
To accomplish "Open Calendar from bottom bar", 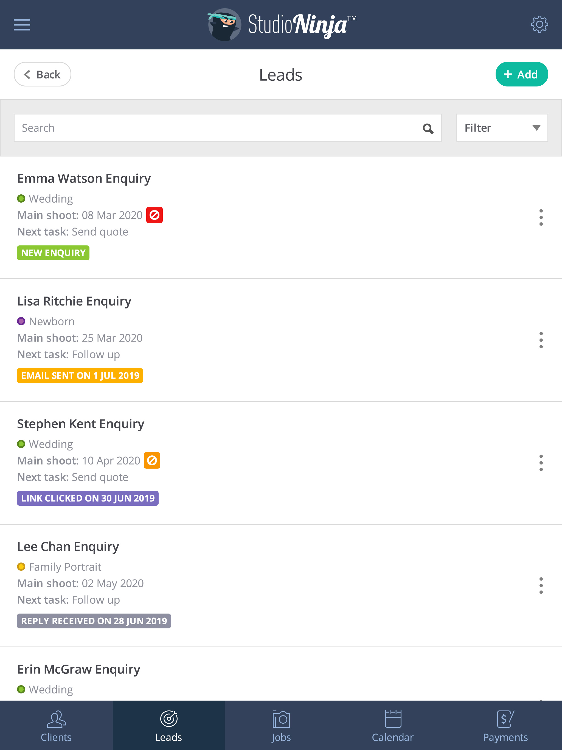I will [x=393, y=725].
